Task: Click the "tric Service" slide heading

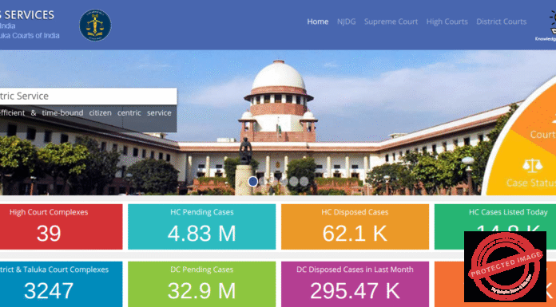Action: click(x=24, y=96)
